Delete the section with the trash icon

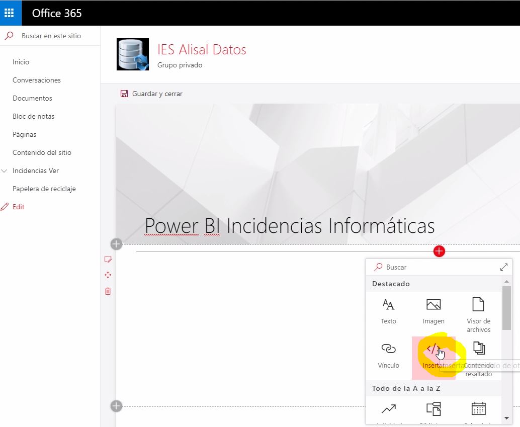108,291
